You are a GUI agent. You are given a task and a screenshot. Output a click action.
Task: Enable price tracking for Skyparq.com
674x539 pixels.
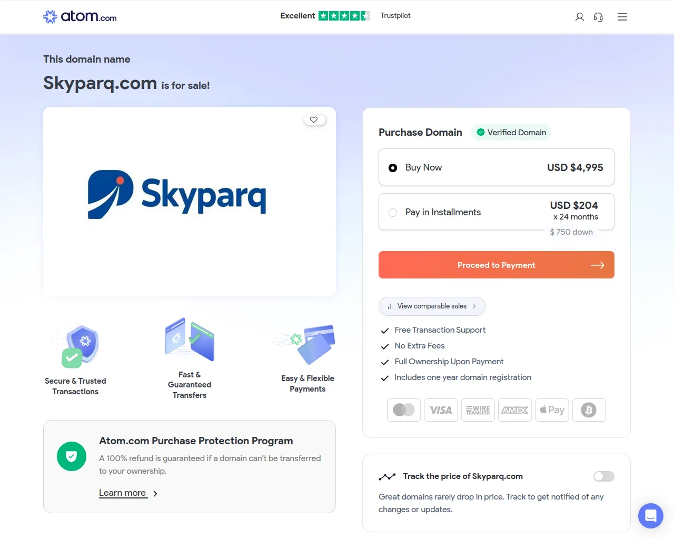pos(603,476)
